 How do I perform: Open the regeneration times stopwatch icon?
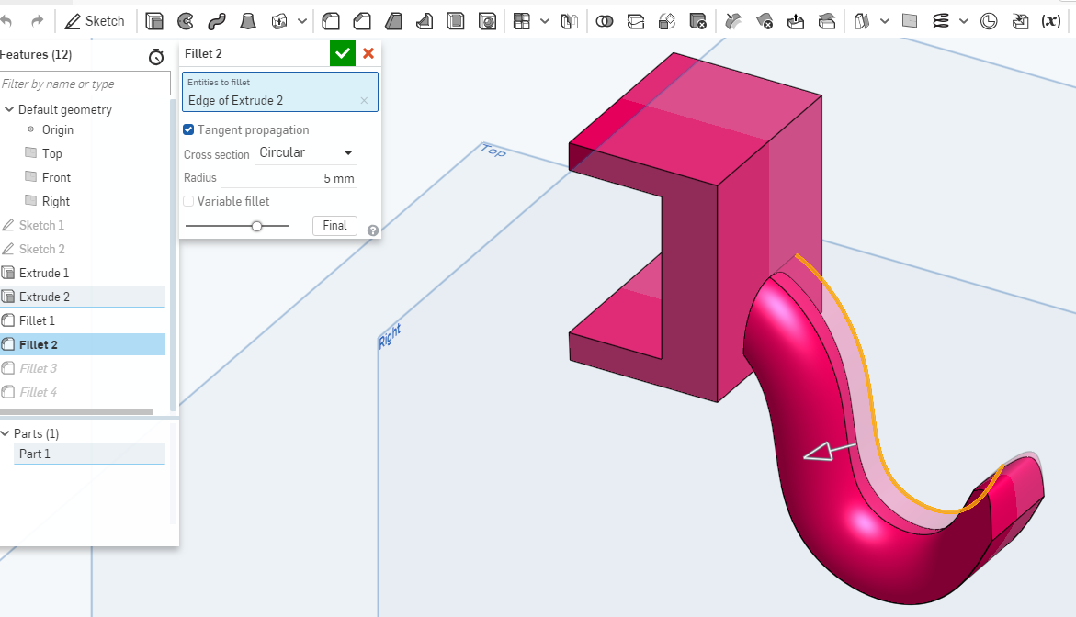click(156, 57)
